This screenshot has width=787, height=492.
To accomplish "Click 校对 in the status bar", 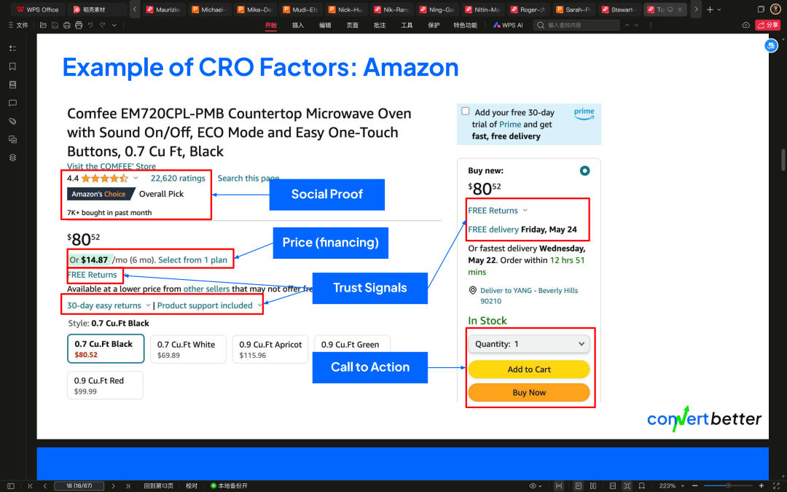I will click(192, 486).
